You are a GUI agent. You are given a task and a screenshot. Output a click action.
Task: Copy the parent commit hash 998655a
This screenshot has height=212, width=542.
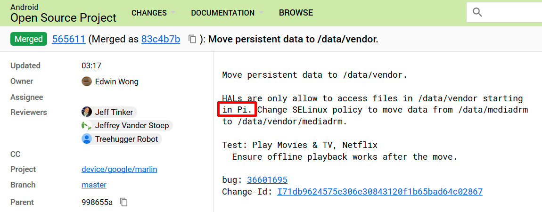(x=124, y=202)
